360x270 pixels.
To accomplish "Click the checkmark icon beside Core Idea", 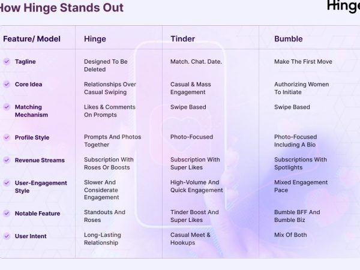I will [7, 85].
